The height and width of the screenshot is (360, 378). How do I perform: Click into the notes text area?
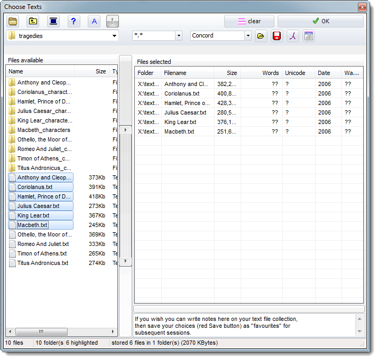tap(243, 325)
